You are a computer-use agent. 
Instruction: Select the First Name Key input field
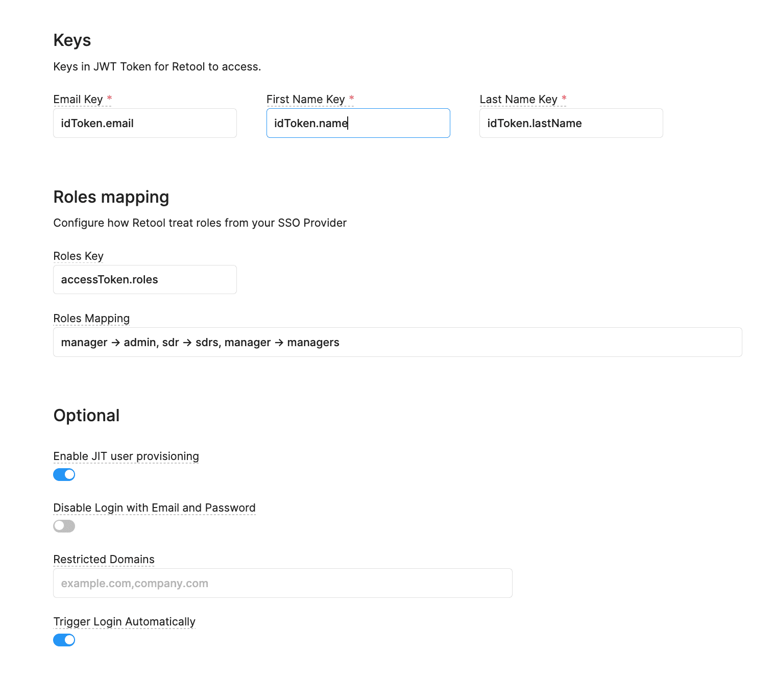(x=357, y=123)
